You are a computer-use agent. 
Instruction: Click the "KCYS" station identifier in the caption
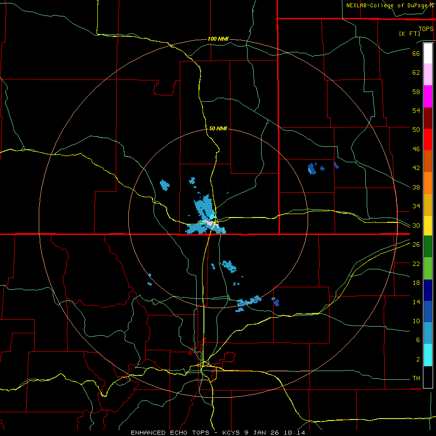pyautogui.click(x=232, y=433)
